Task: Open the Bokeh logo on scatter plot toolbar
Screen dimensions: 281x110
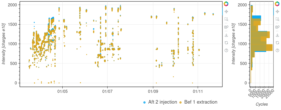Action: [226, 4]
